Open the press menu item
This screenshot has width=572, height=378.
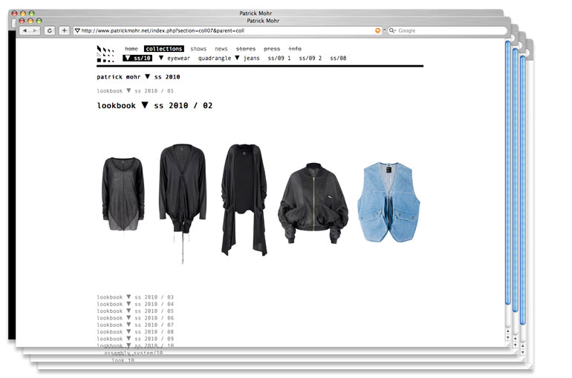272,49
